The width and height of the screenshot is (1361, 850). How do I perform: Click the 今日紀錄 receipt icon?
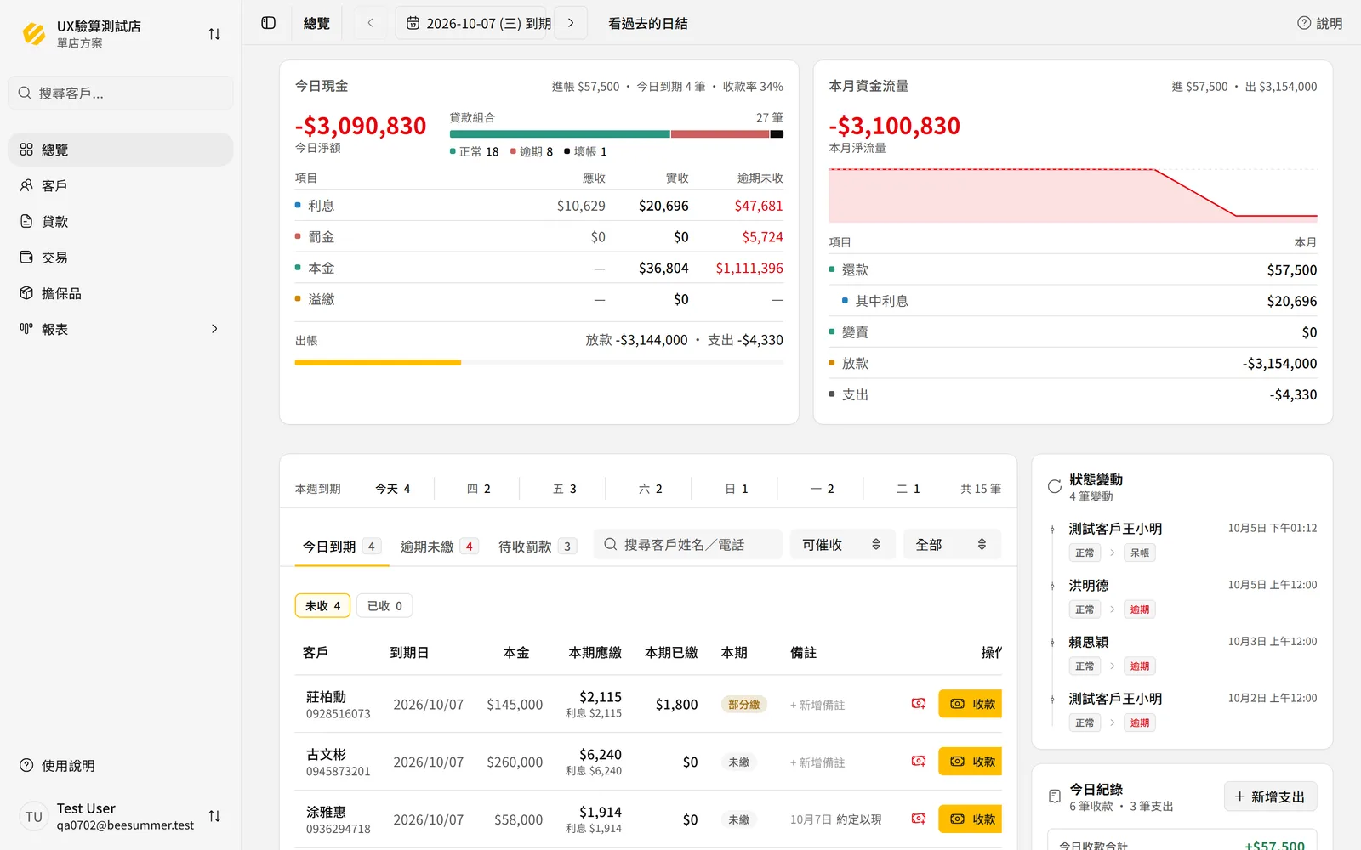click(x=1055, y=796)
